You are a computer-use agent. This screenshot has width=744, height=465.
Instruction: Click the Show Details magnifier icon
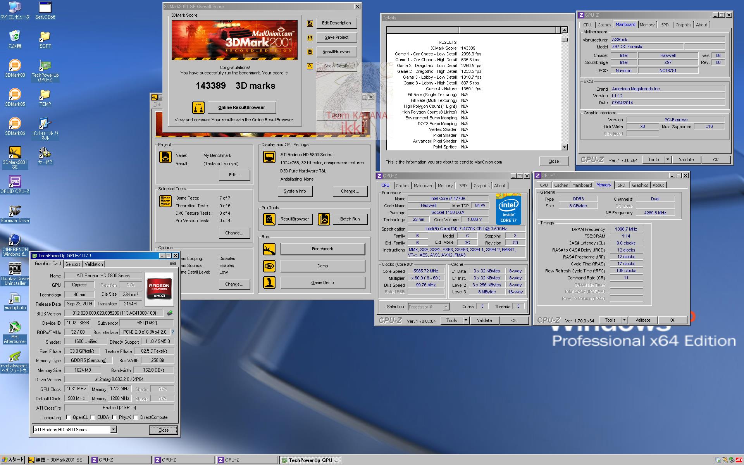point(310,66)
